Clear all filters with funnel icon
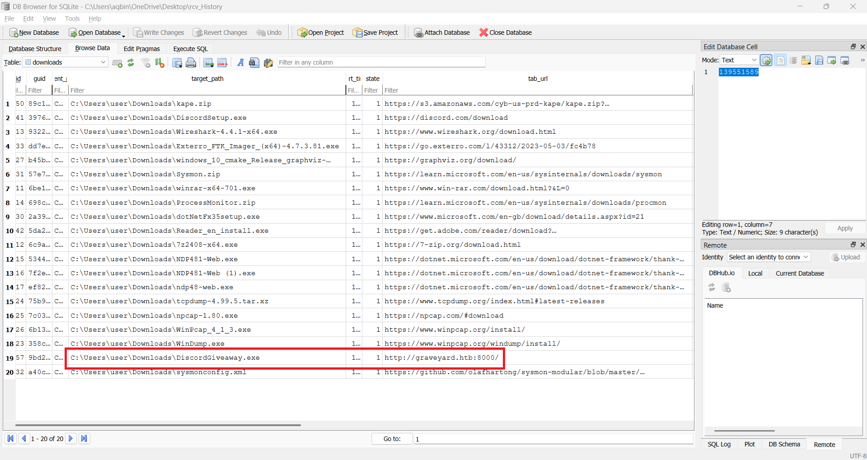Screen dimensions: 867x460 (x=145, y=63)
